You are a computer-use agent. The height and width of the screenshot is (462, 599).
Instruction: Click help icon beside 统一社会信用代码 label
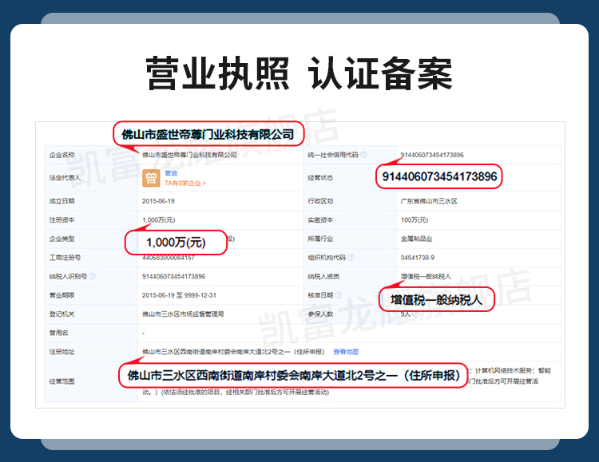[363, 155]
